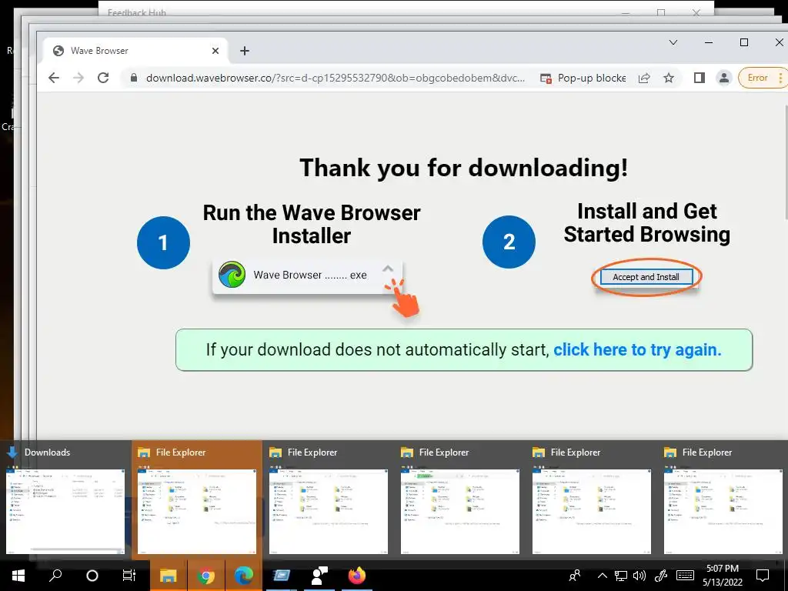Click 'click here to try again' link
Image resolution: width=788 pixels, height=591 pixels.
(x=637, y=350)
